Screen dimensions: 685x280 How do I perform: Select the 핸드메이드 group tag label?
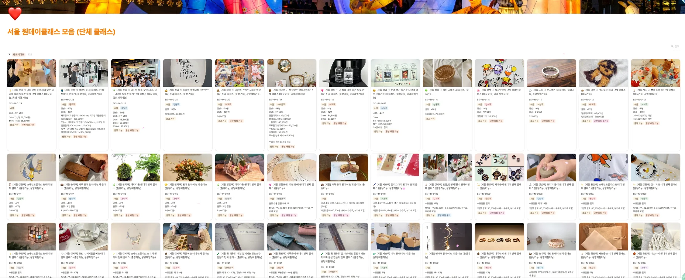click(18, 54)
